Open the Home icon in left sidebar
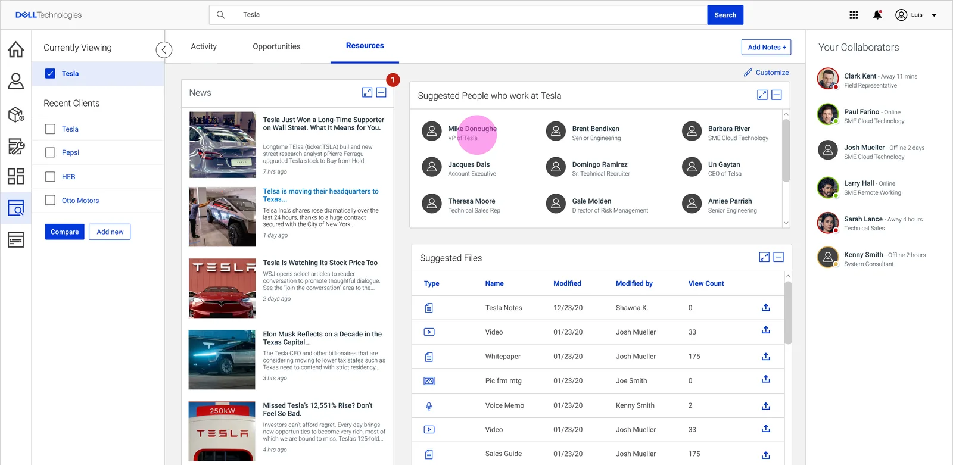 (x=16, y=49)
